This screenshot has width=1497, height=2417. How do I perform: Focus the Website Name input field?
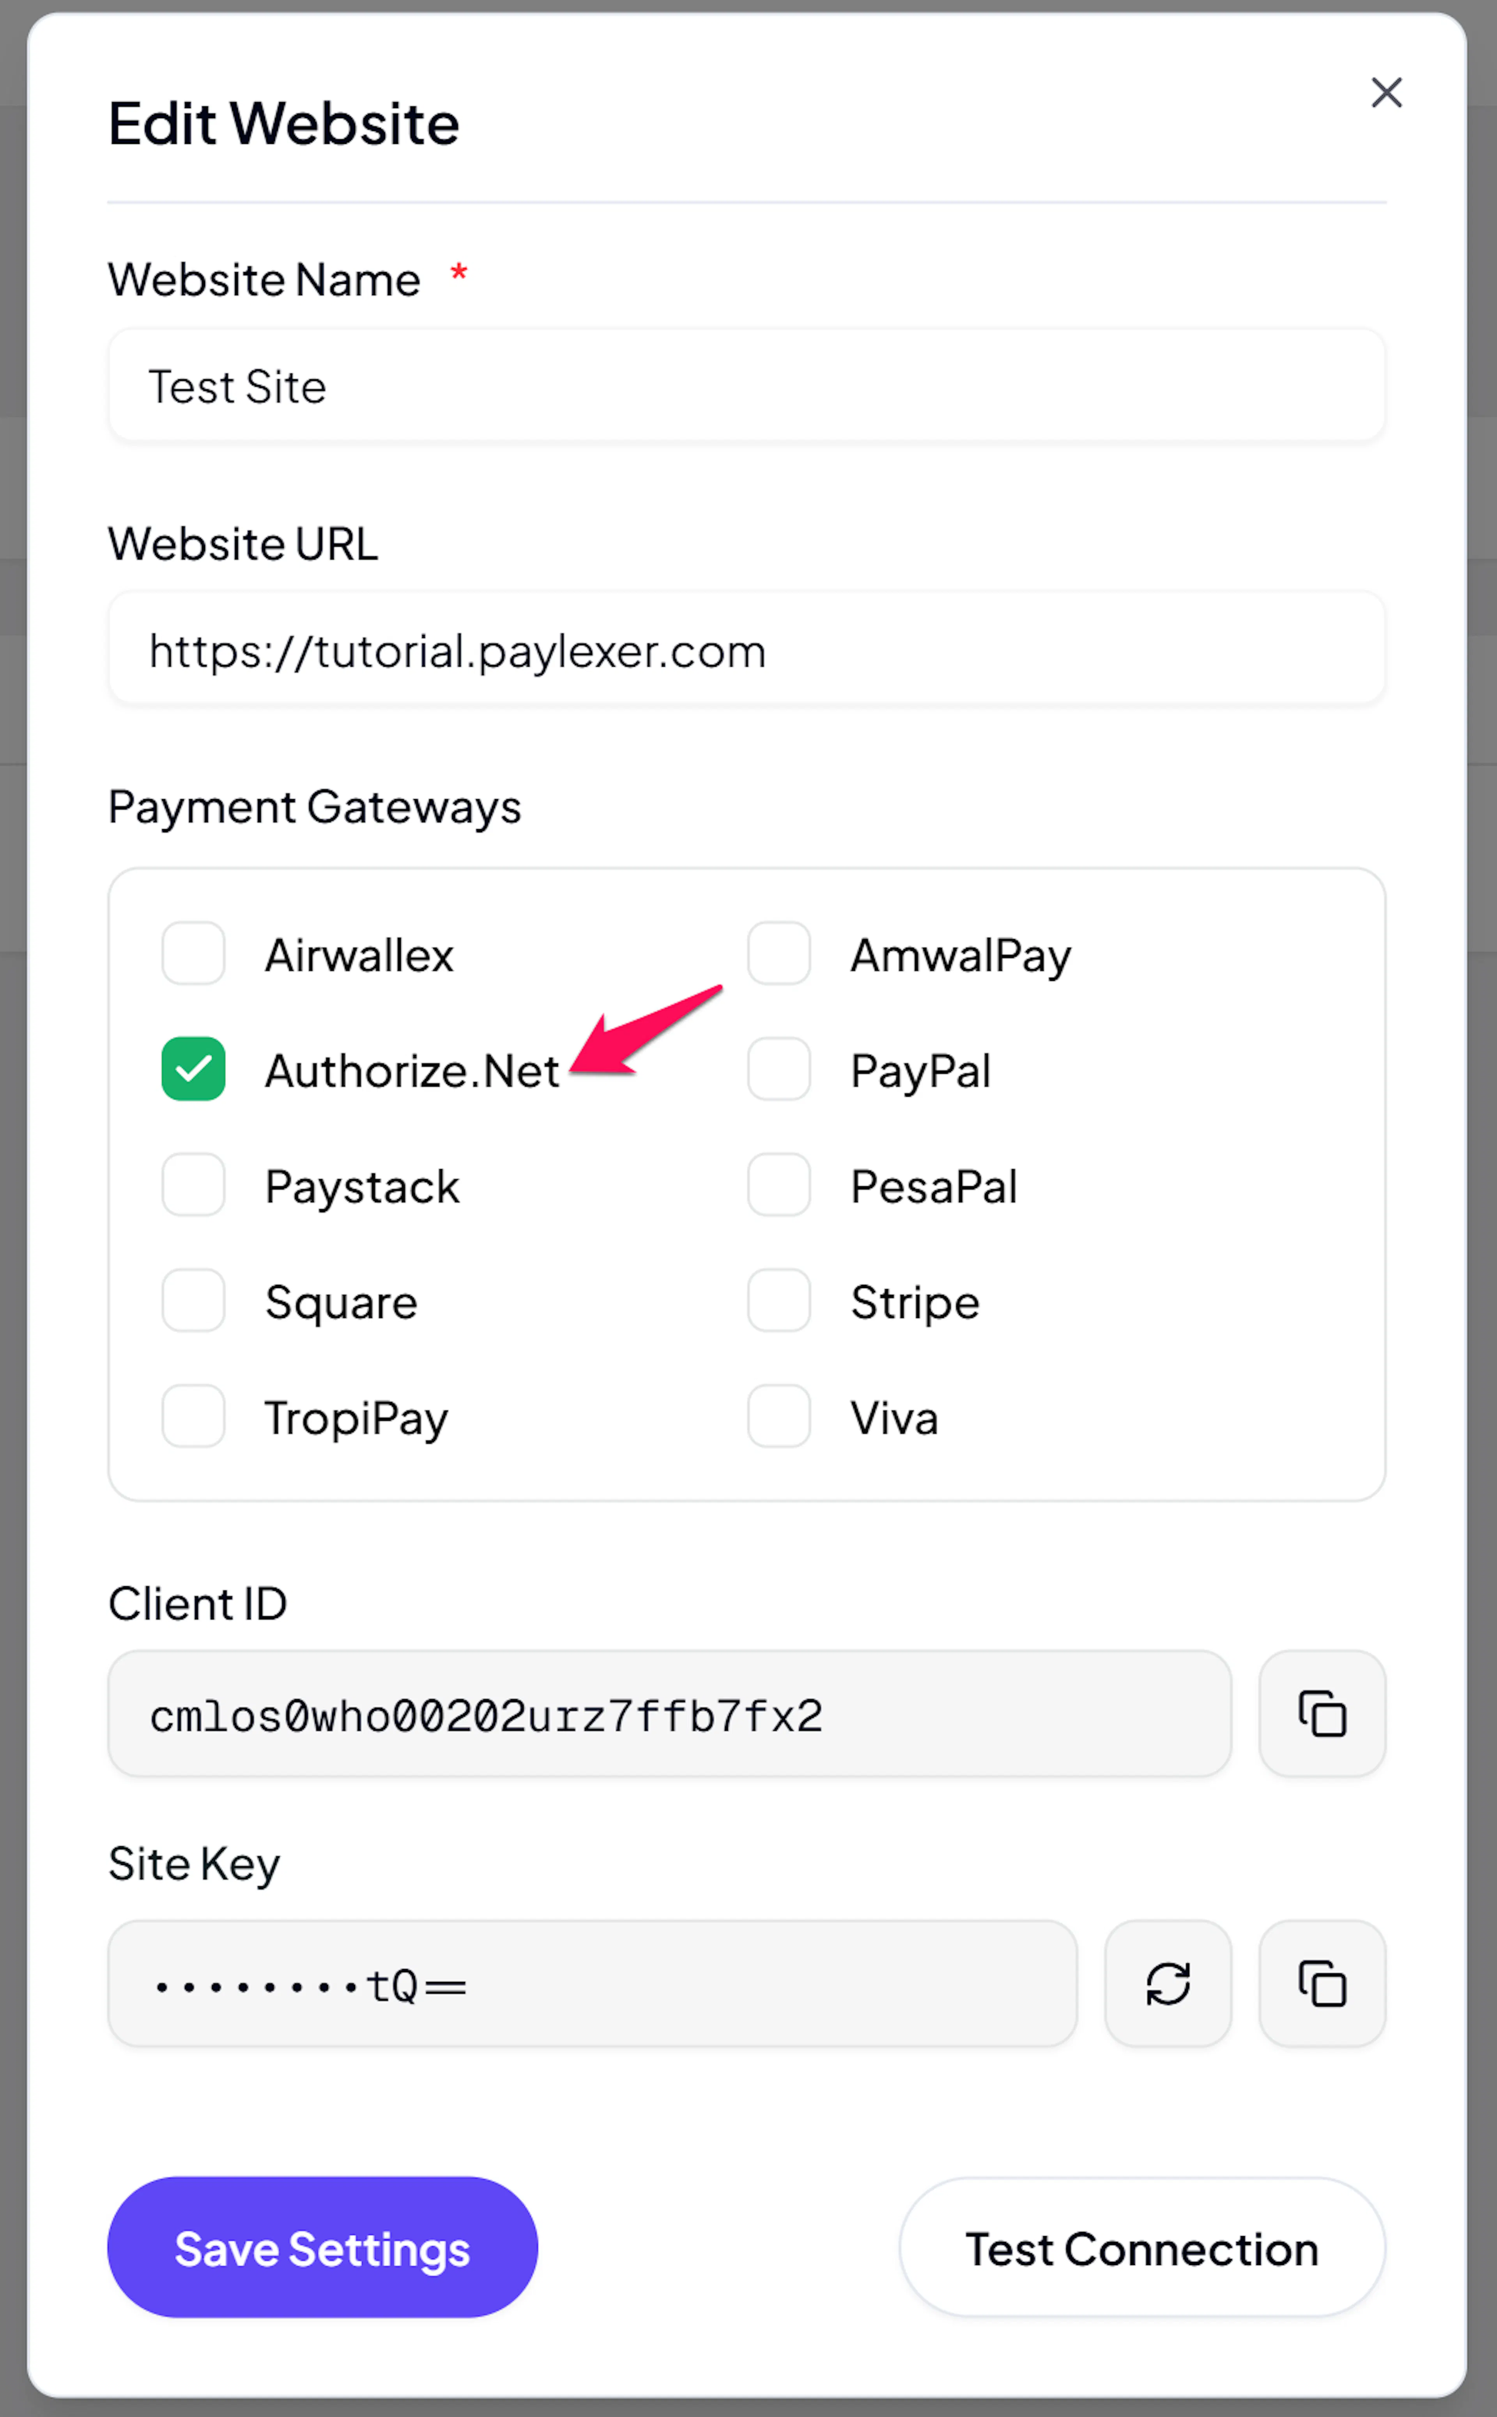coord(747,386)
